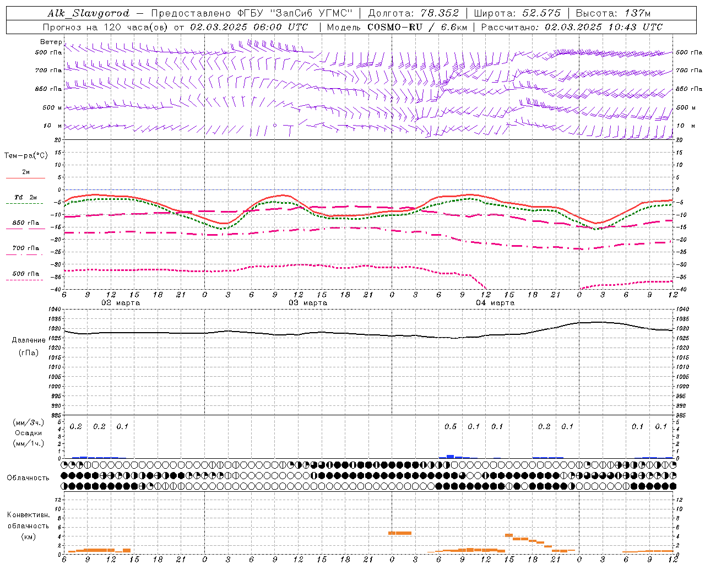Click the Тем-ра(°C) axis title
Image resolution: width=705 pixels, height=564 pixels.
(26, 156)
